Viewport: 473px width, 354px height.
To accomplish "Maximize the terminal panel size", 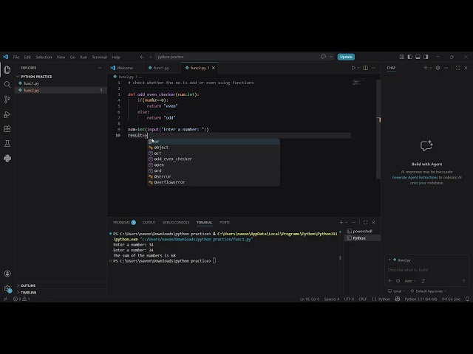I will (x=366, y=223).
